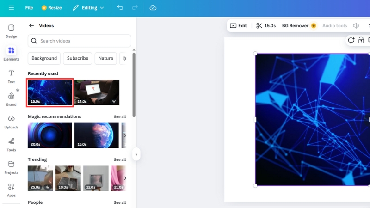Select the Text sidebar tool
370x208 pixels.
[x=11, y=76]
